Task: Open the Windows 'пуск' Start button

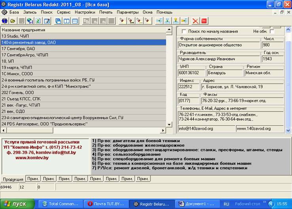Action: [17, 204]
